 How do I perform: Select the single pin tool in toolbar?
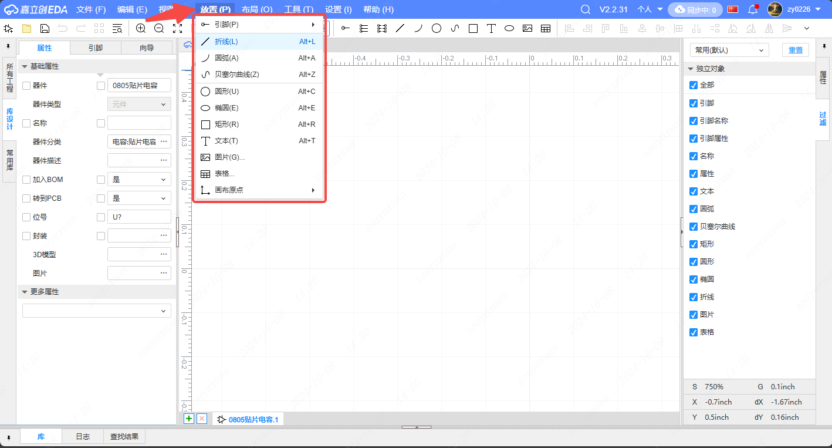346,28
